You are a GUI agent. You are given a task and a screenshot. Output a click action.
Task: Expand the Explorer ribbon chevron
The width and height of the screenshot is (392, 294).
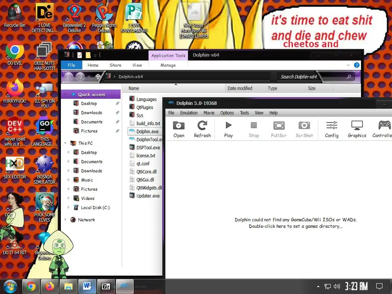[x=348, y=65]
